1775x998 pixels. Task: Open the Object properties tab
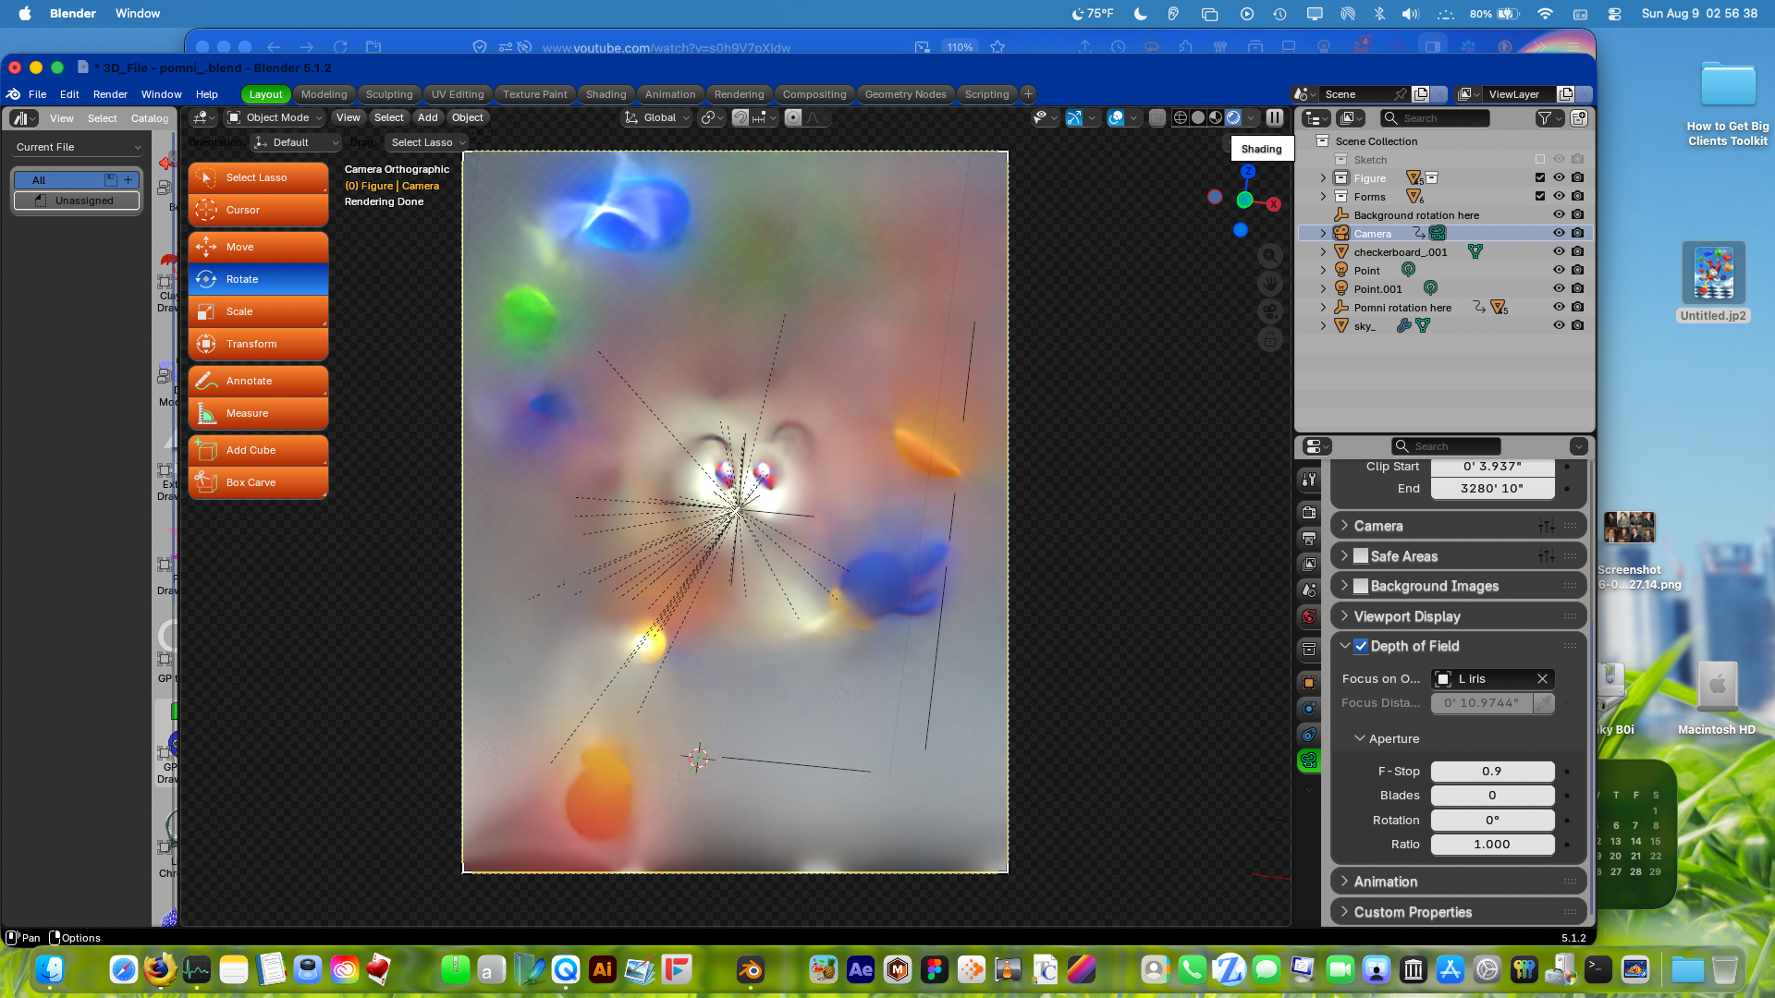[1309, 683]
